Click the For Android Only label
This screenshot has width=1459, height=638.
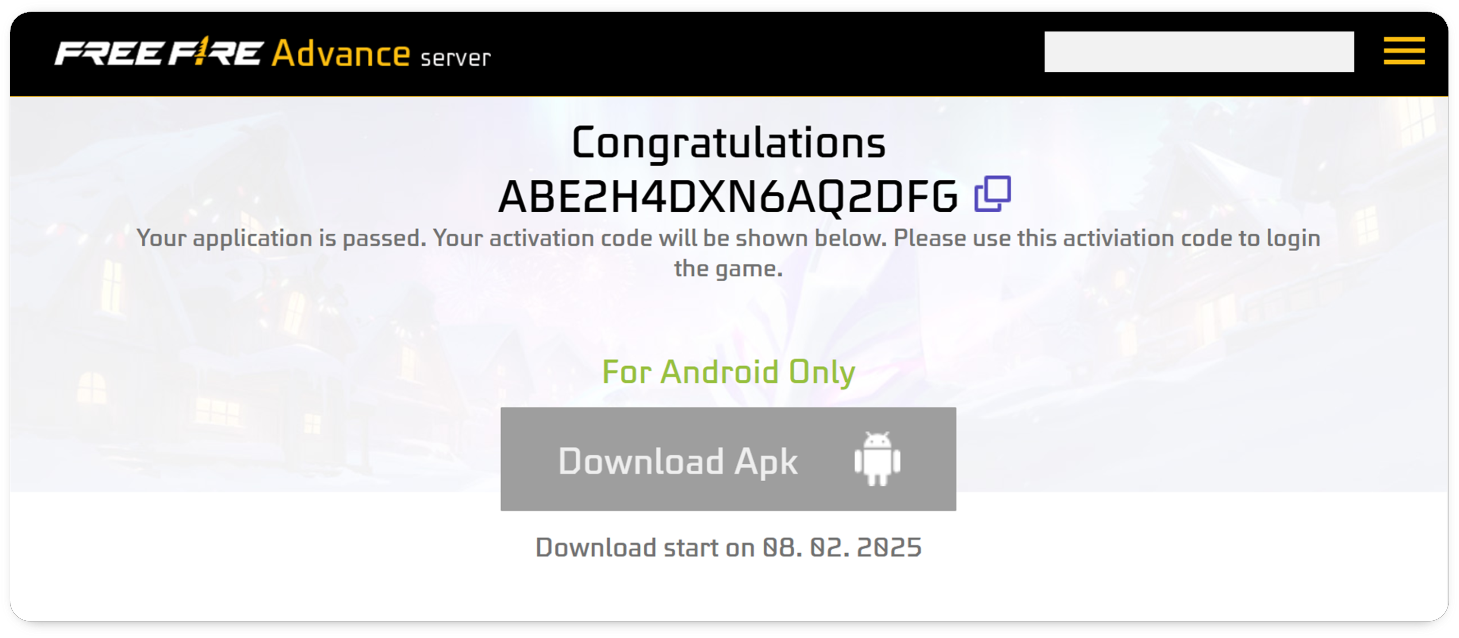[x=728, y=372]
